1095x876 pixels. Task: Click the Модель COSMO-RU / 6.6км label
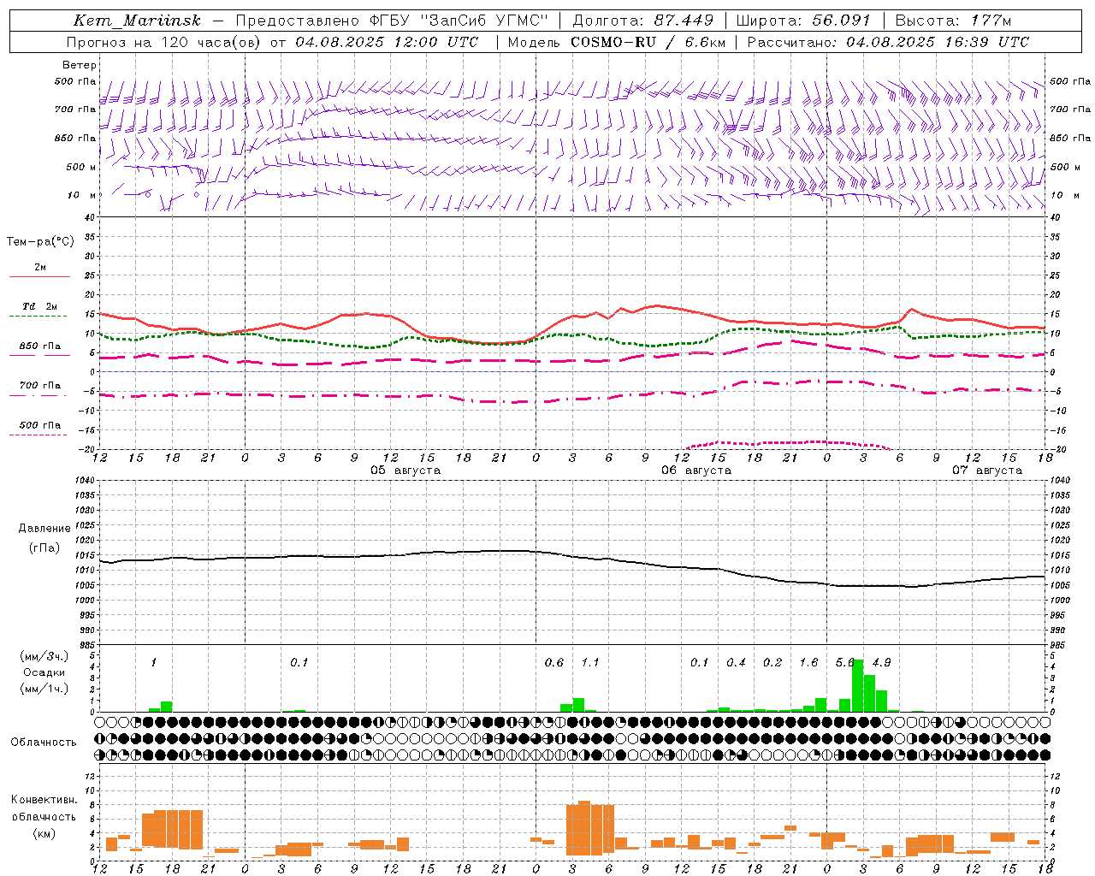(x=617, y=42)
